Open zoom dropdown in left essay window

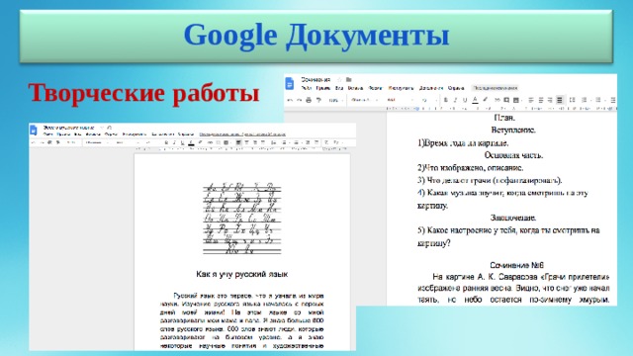(x=72, y=142)
